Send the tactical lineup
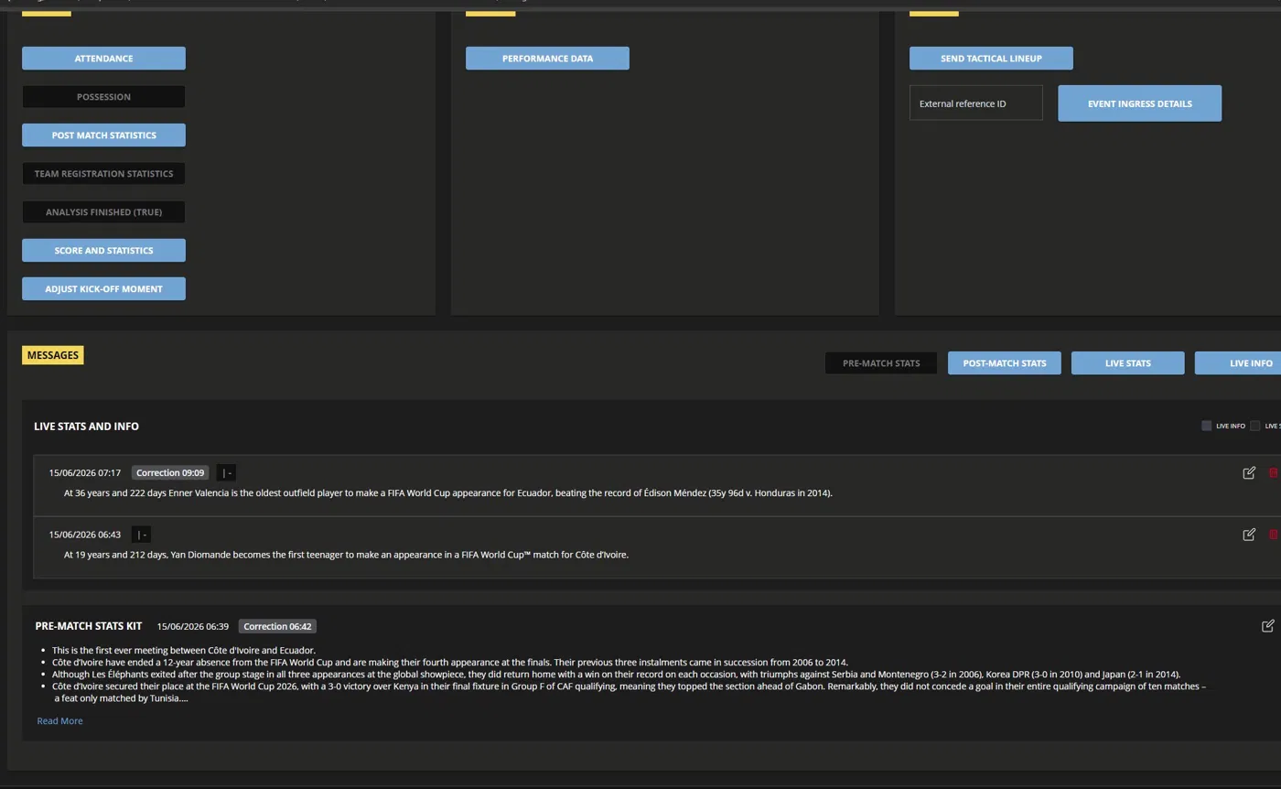 tap(991, 59)
